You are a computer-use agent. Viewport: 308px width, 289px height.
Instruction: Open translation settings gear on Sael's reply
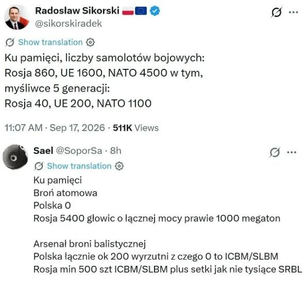(x=119, y=166)
